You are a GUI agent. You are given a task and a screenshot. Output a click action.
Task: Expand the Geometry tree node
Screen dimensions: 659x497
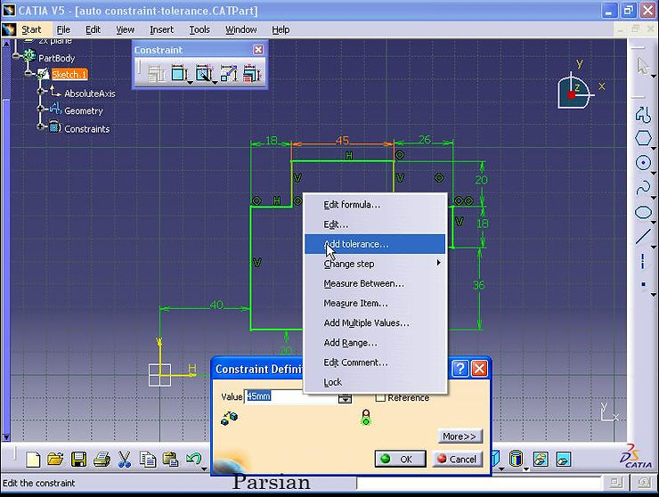(x=41, y=109)
